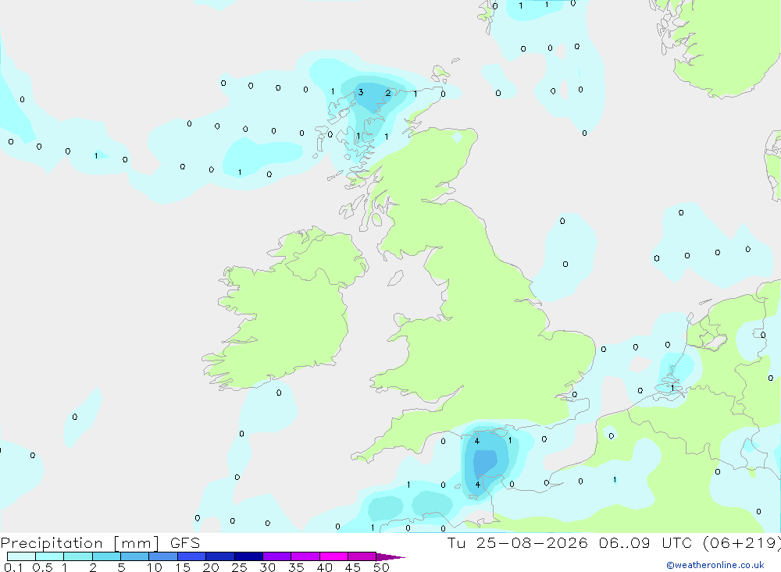
Task: Click the '(06+219)' forecast offset text
Action: click(742, 542)
